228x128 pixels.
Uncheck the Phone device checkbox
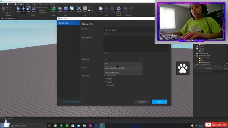pos(105,79)
